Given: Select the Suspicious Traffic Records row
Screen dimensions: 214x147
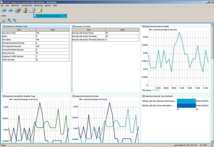Looking at the screenshot, I should tap(36, 56).
